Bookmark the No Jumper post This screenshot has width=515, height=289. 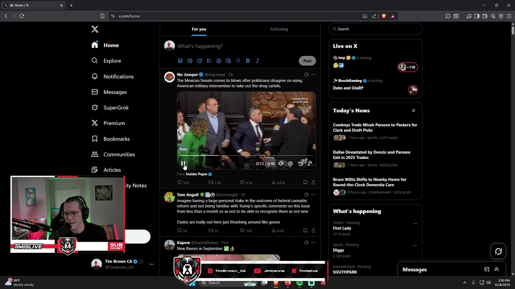pyautogui.click(x=305, y=183)
